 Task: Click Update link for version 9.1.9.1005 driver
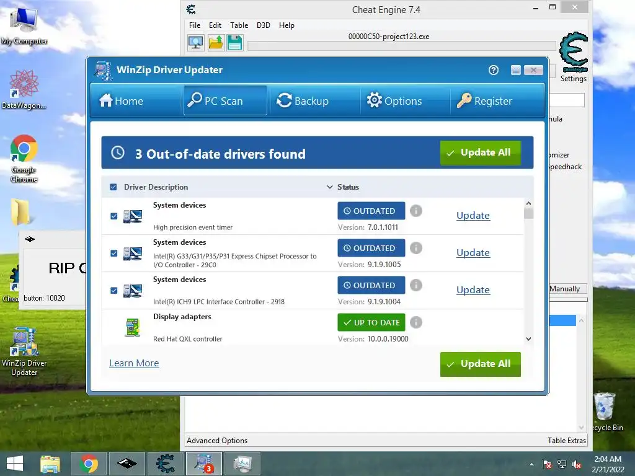[473, 253]
